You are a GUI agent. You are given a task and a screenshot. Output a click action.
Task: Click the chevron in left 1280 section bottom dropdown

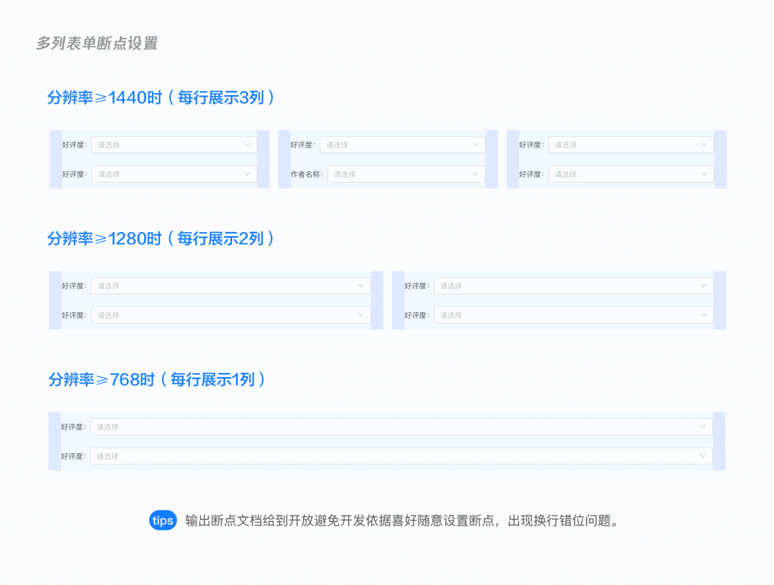click(361, 314)
